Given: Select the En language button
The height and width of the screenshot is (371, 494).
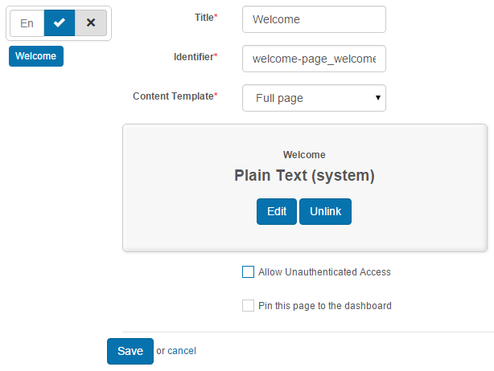Looking at the screenshot, I should pos(27,23).
